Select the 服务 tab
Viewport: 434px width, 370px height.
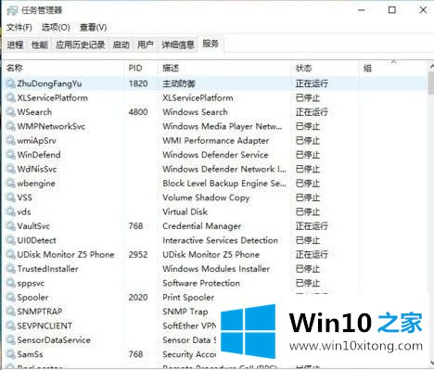coord(211,44)
